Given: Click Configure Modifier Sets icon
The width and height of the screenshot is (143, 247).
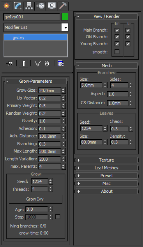Looking at the screenshot, I should [60, 64].
